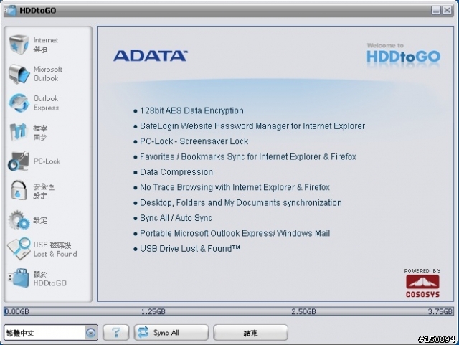Screen dimensions: 459x345
Task: Select the PC-Lock menu label
Action: tap(47, 161)
